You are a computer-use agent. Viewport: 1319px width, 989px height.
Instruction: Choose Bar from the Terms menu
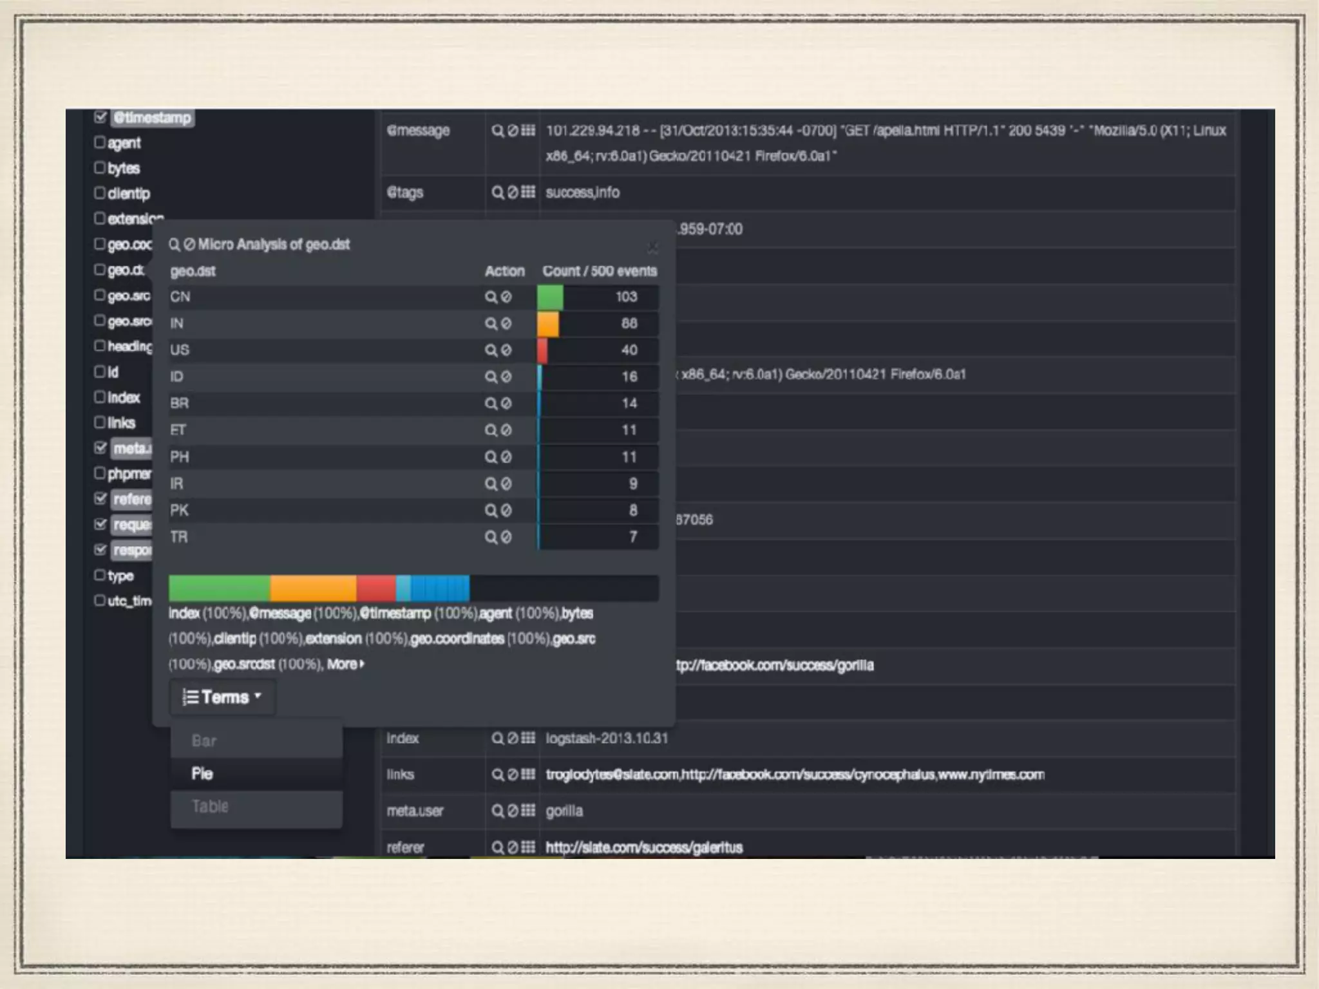pyautogui.click(x=204, y=740)
